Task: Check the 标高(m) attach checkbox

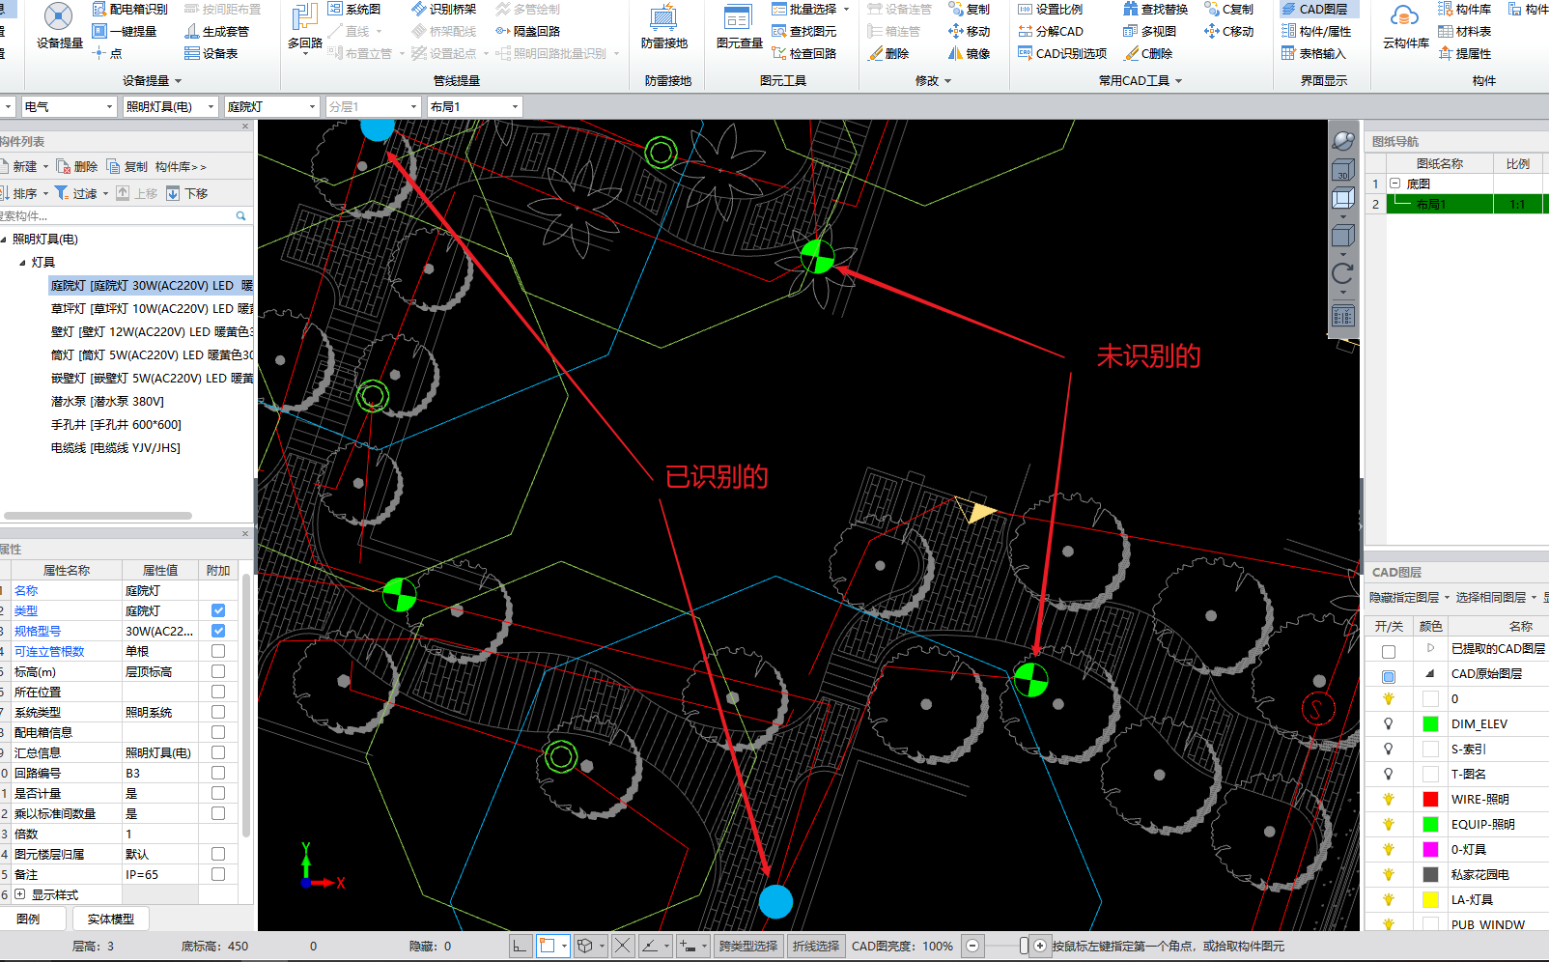Action: (218, 671)
